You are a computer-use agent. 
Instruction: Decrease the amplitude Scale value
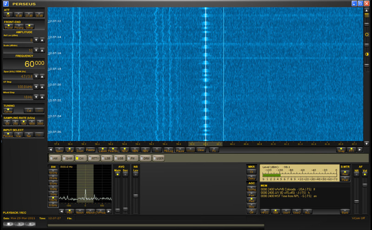coord(36,50)
